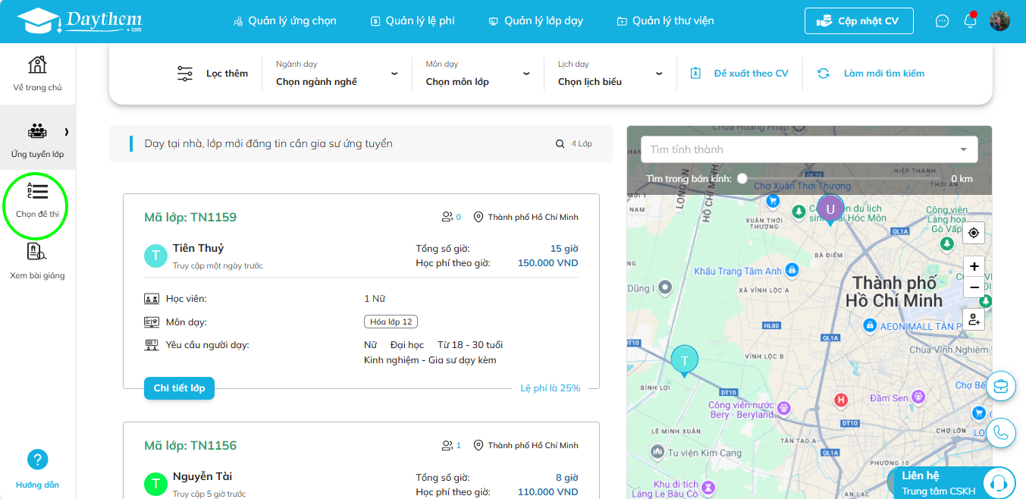Open the Tìm tỉnh thành dropdown
Viewport: 1026px width, 499px height.
809,149
